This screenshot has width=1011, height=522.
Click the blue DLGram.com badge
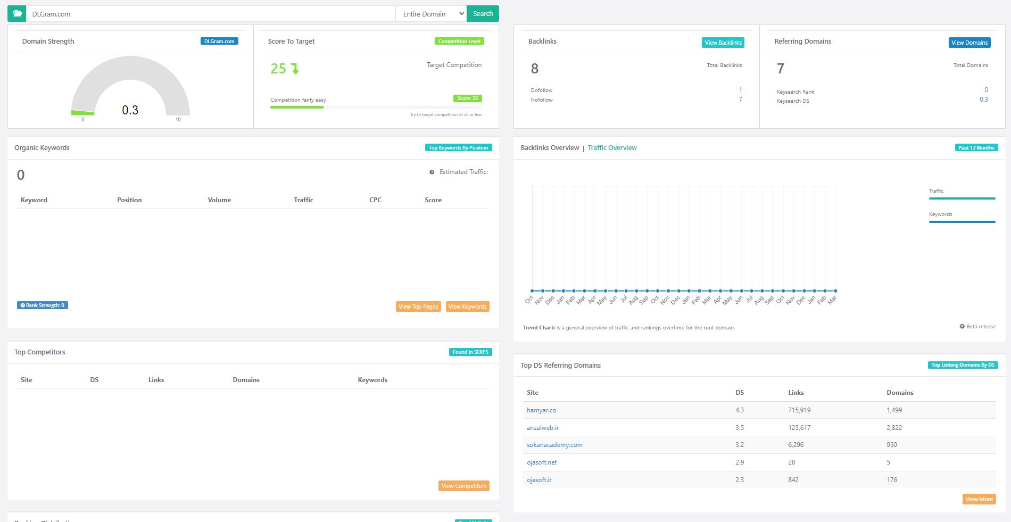219,41
